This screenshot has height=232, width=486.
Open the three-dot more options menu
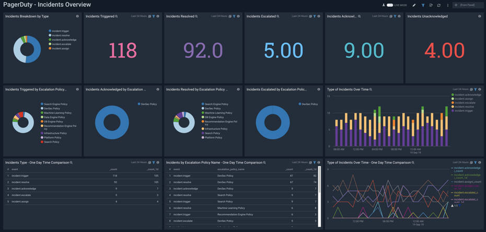point(447,5)
